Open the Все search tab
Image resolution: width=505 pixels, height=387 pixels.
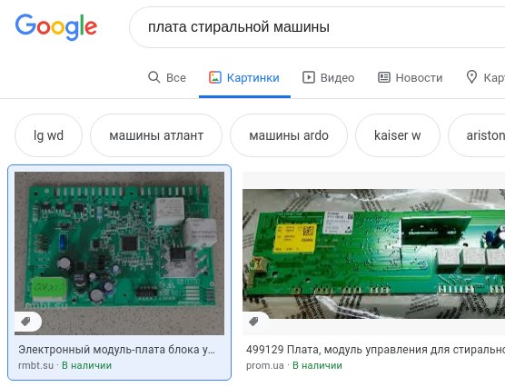point(167,77)
